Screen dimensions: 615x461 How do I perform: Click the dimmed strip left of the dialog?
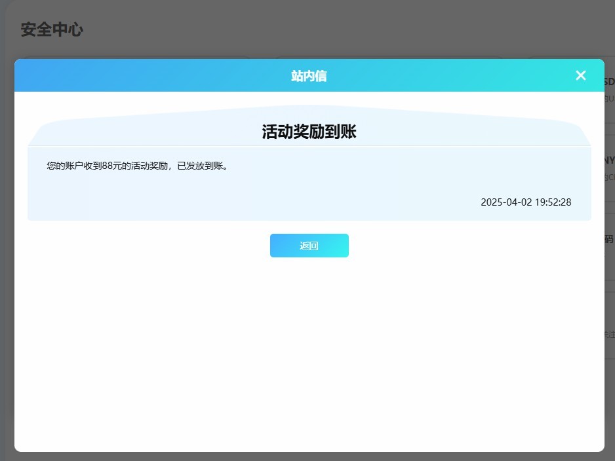coord(7,262)
